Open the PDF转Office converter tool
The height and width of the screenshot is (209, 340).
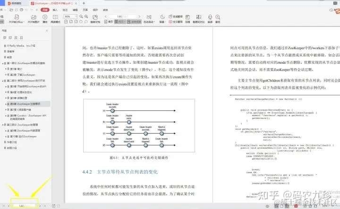click(x=16, y=19)
